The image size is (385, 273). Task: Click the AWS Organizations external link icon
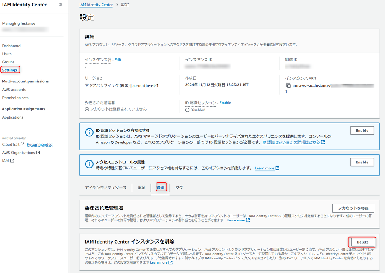click(x=38, y=153)
